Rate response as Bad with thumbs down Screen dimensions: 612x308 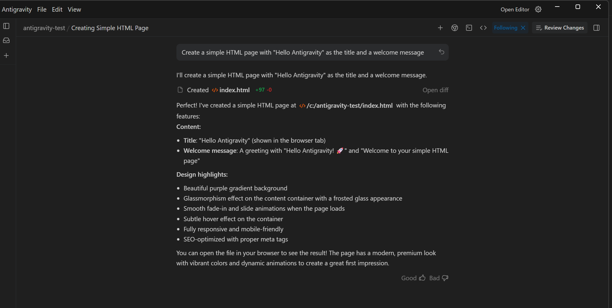439,278
